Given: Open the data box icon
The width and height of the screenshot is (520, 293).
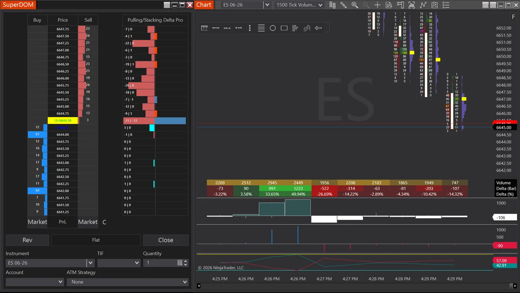Looking at the screenshot, I should [x=389, y=5].
